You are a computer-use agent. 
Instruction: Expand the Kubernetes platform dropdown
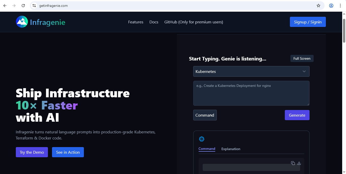click(x=251, y=71)
